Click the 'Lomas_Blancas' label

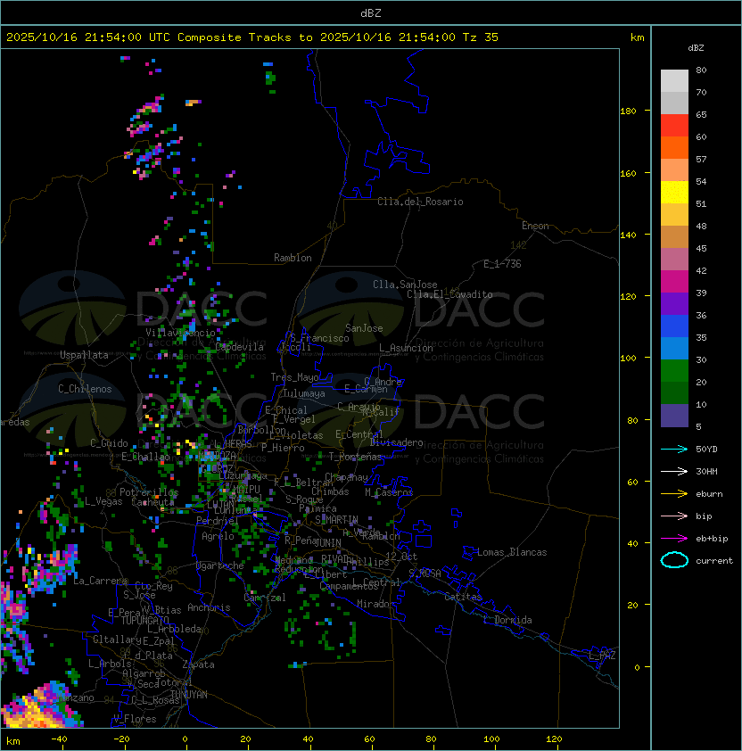(x=512, y=552)
